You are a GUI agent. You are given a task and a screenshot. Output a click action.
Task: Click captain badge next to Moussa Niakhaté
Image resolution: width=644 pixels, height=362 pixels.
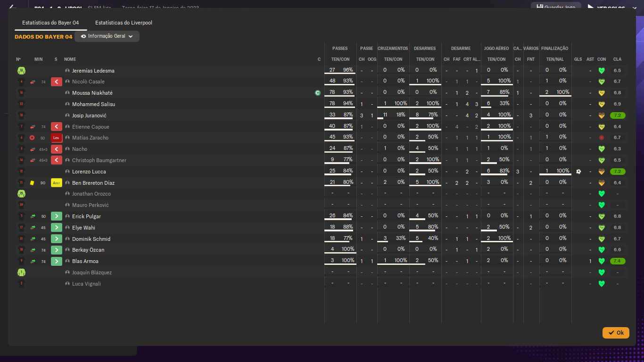pos(318,93)
